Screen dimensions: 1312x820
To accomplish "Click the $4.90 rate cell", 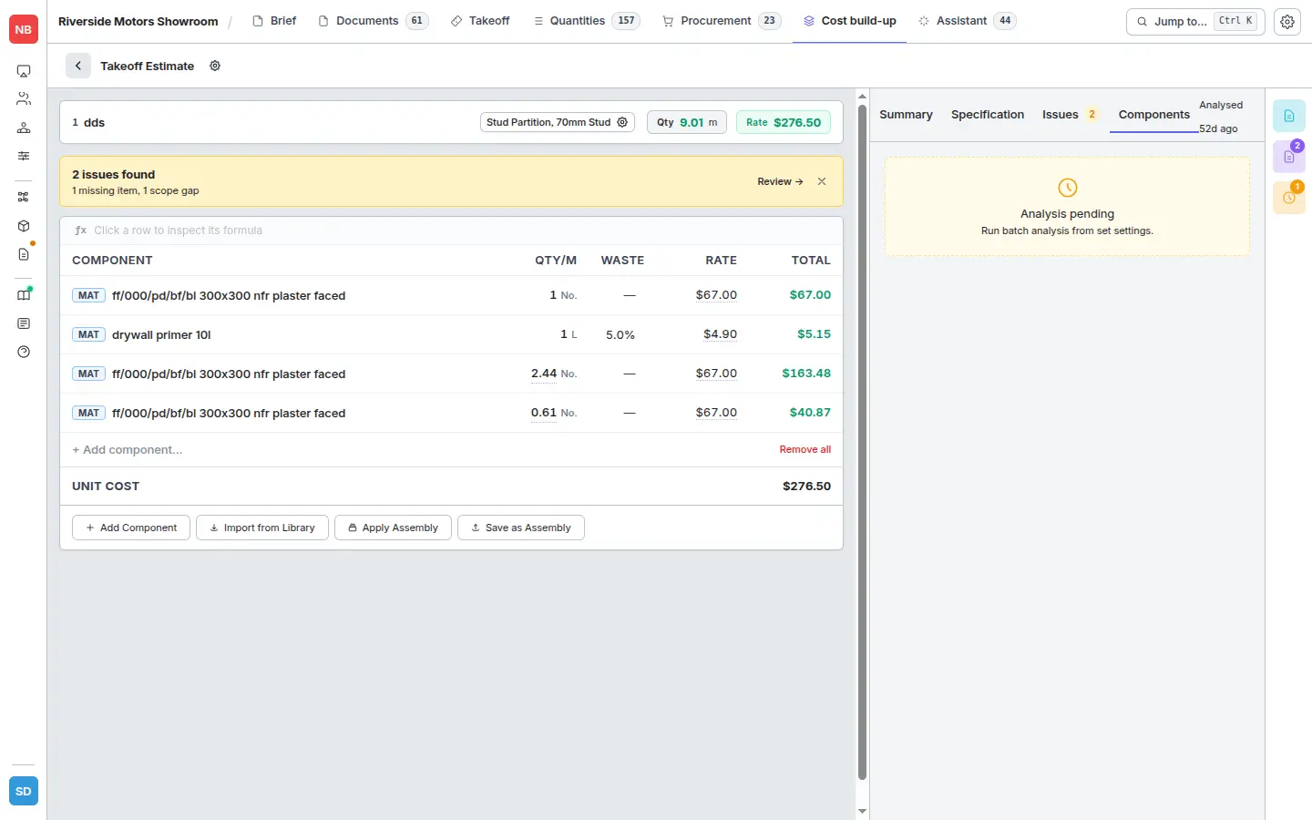I will pyautogui.click(x=720, y=334).
